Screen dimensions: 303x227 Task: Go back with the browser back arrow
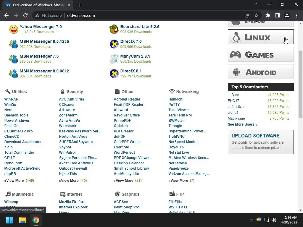pos(7,15)
